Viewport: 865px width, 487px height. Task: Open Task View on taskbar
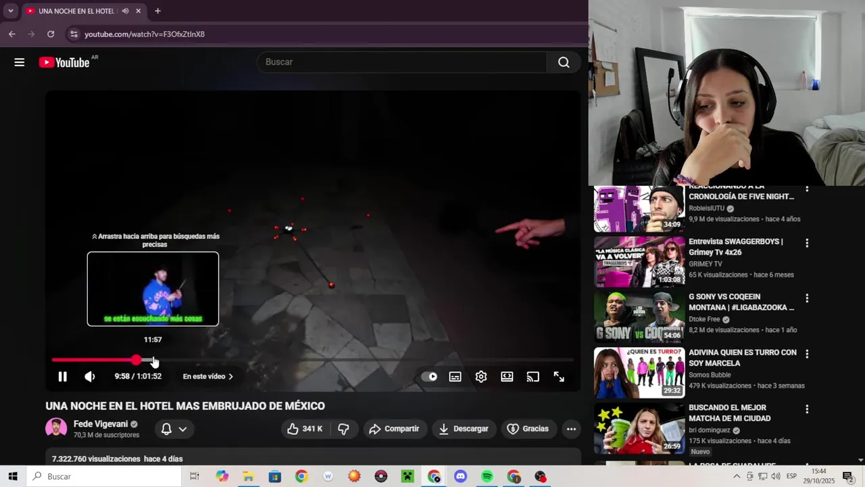click(195, 476)
